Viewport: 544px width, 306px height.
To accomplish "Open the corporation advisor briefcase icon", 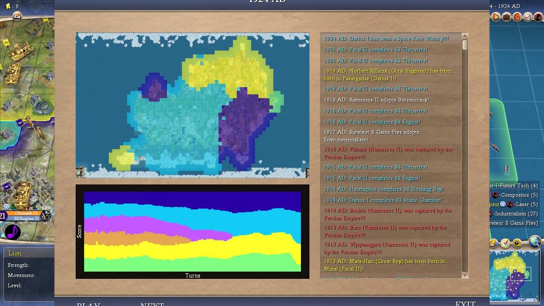I will click(507, 17).
